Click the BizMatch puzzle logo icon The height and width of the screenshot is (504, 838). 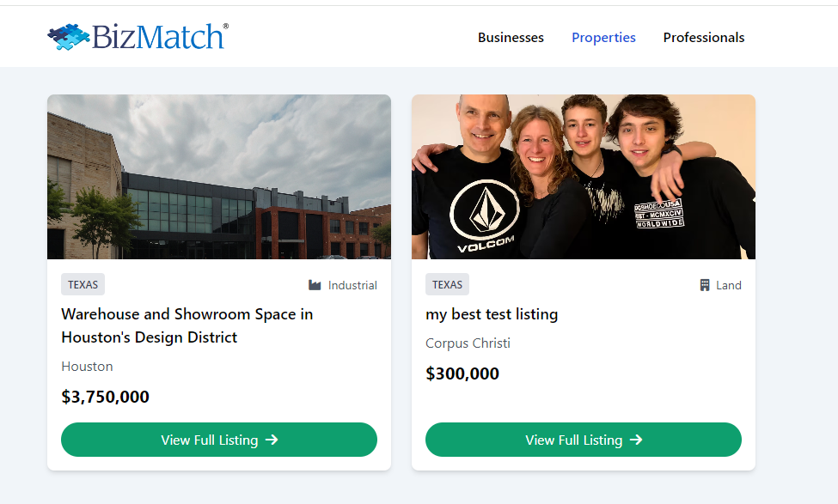tap(67, 37)
